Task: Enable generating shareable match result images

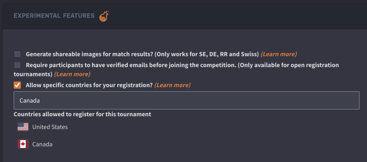Action: (17, 54)
